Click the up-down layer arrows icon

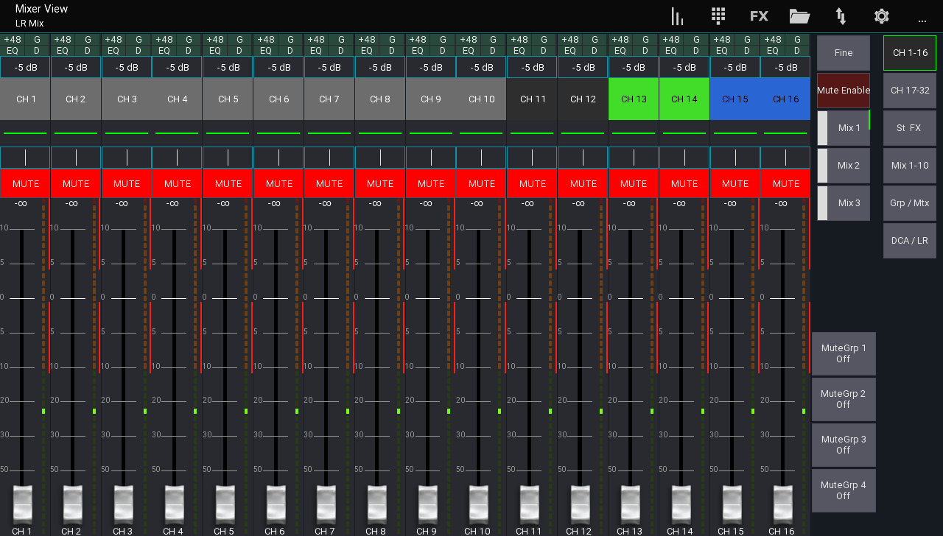pos(840,15)
